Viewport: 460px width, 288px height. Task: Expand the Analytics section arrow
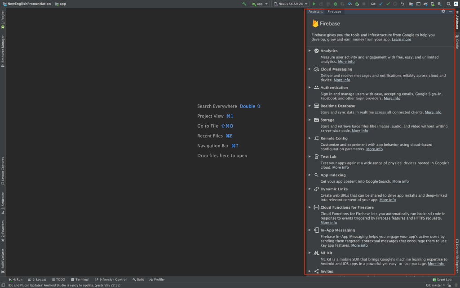pyautogui.click(x=310, y=51)
